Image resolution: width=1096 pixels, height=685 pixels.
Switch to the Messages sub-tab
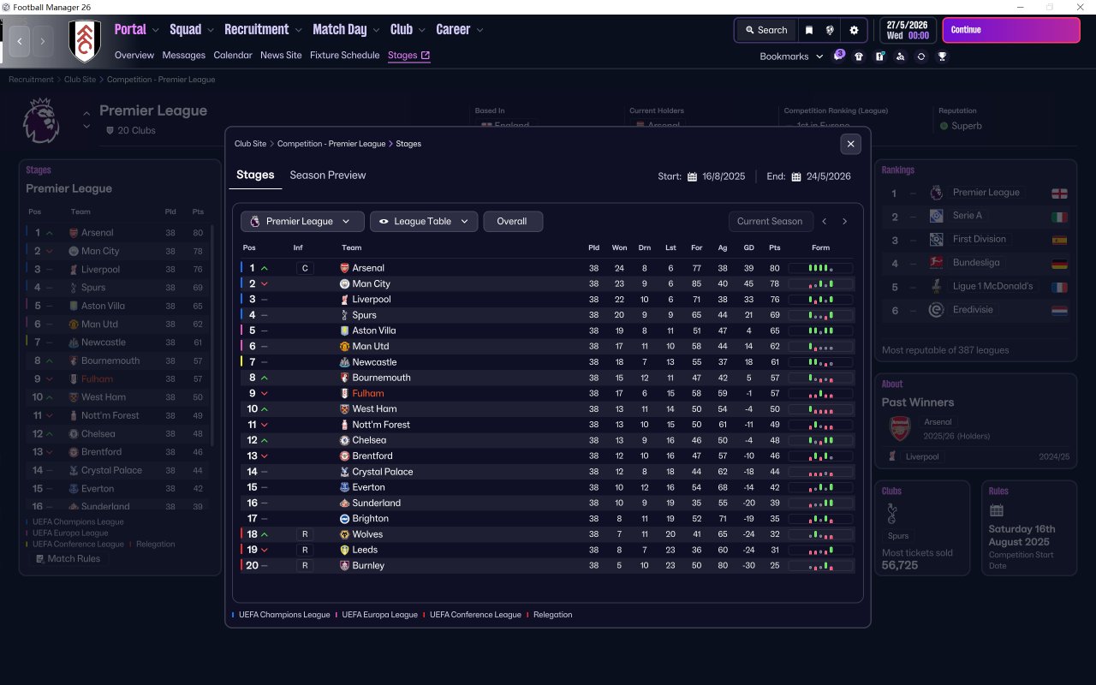[x=184, y=55]
